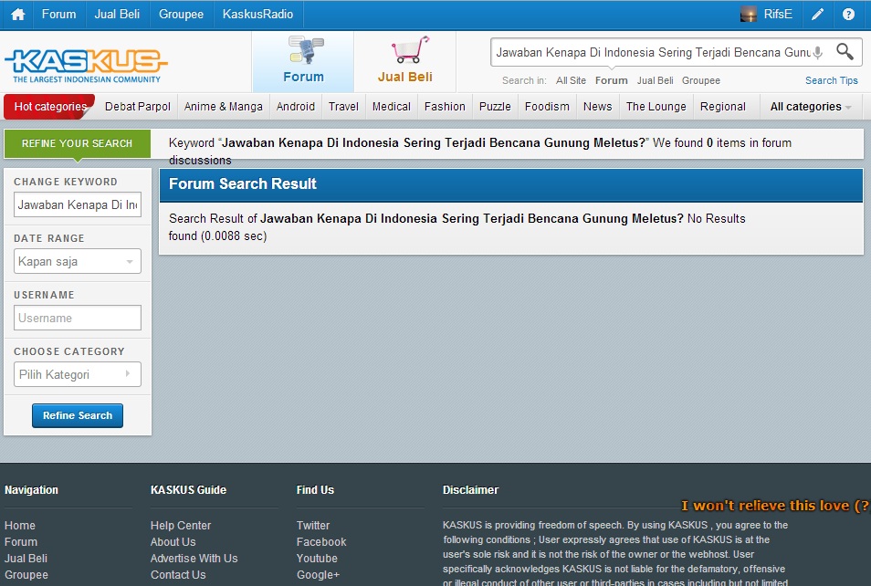This screenshot has width=871, height=586.
Task: Open footer Groupee link
Action: 26,575
